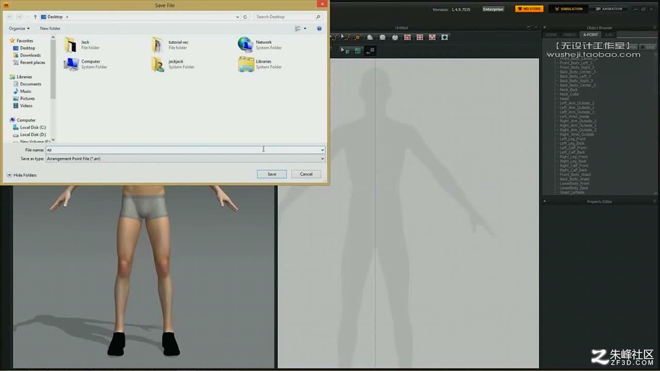This screenshot has width=660, height=371.
Task: Select Right_Calf_Back arrangement point
Action: tap(573, 170)
